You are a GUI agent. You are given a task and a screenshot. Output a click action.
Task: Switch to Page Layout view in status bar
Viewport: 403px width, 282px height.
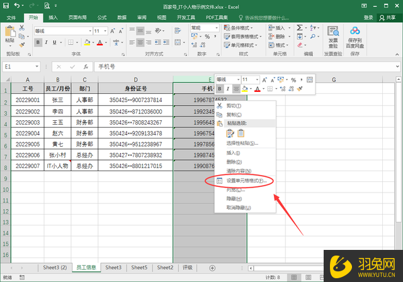coord(308,278)
